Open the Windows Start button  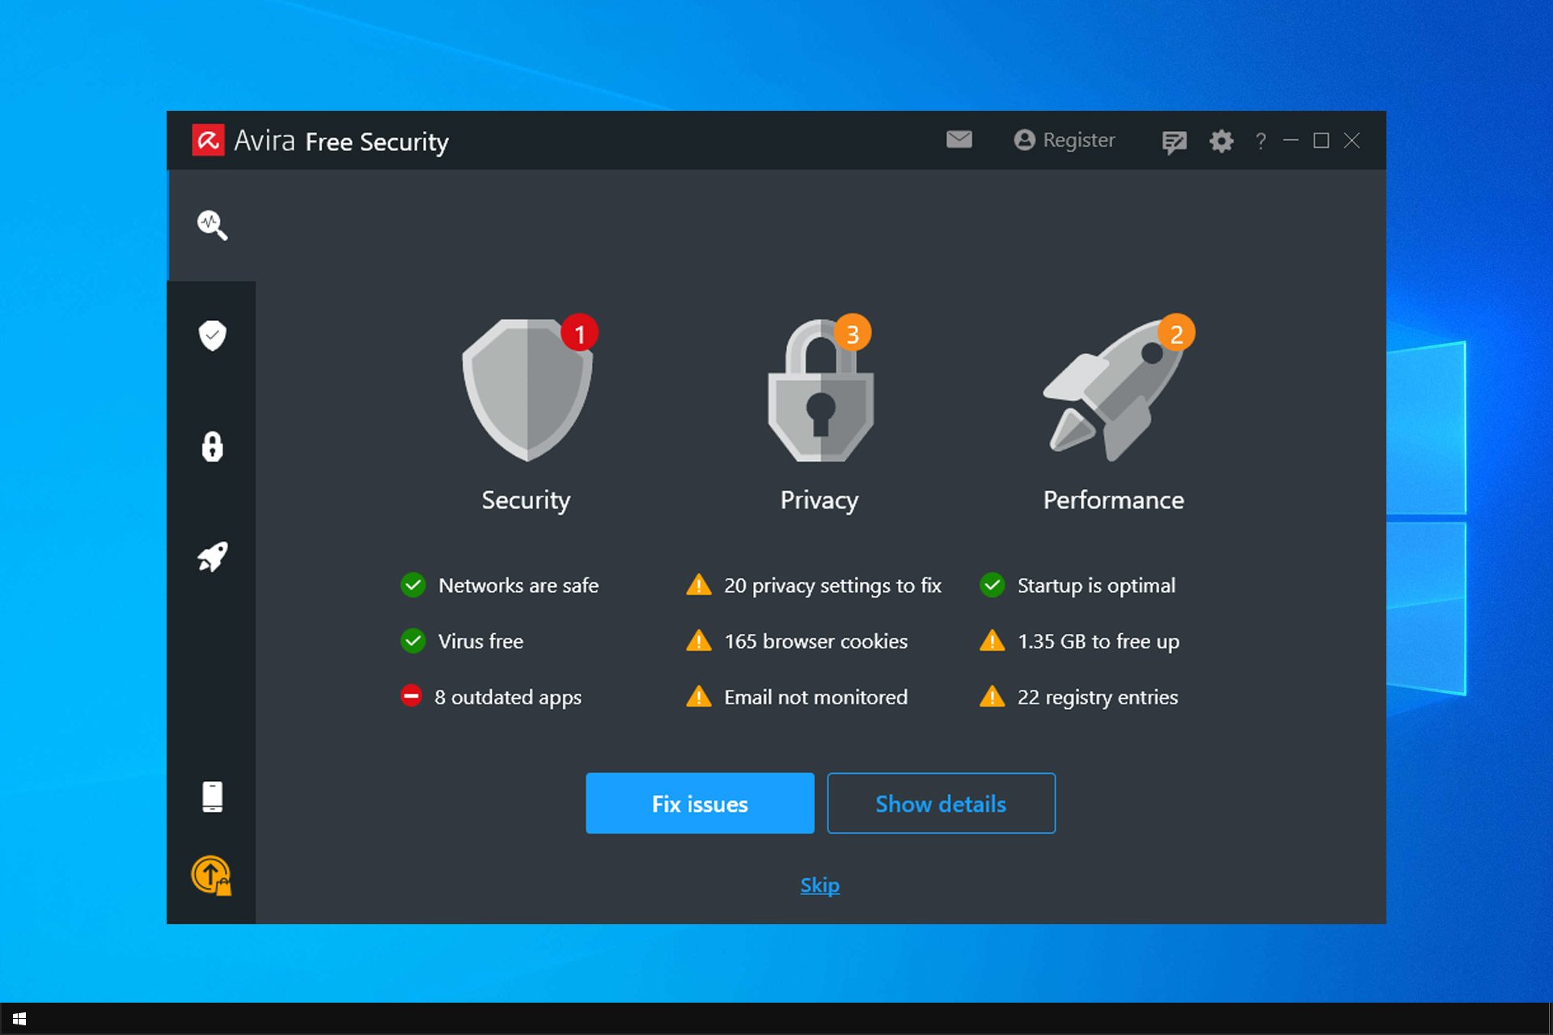click(19, 1020)
